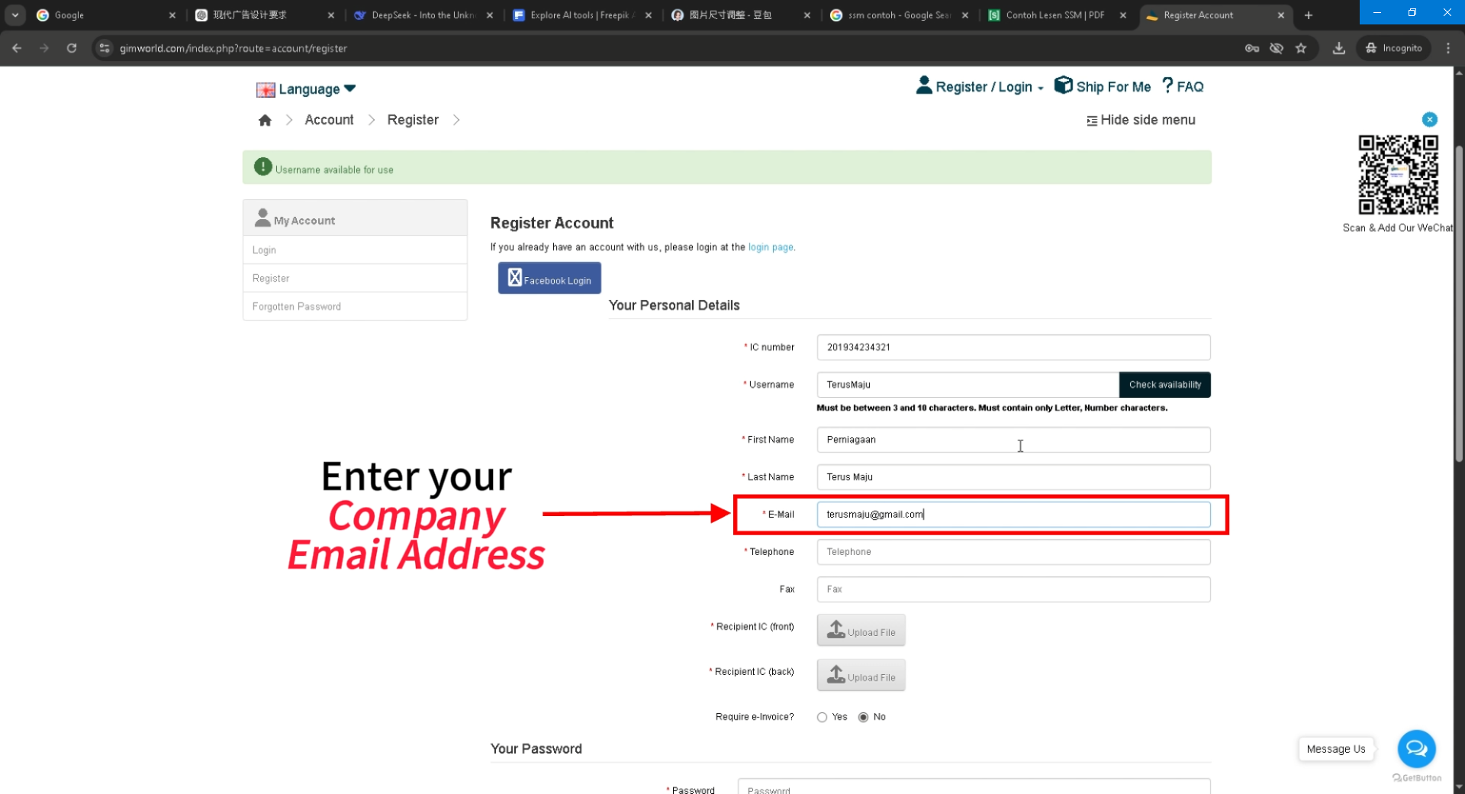Open the Message Us chat bubble
This screenshot has width=1465, height=794.
coord(1416,749)
